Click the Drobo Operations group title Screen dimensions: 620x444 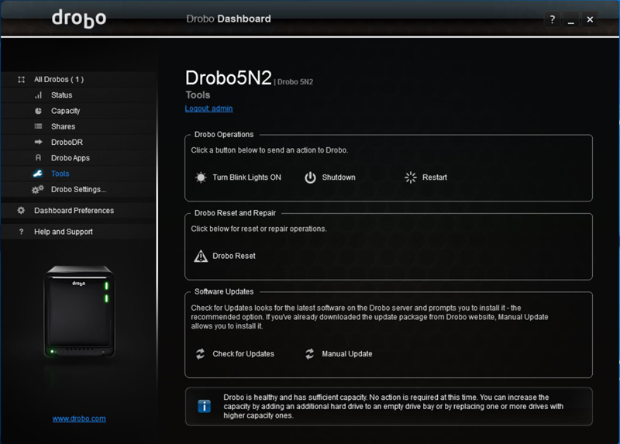coord(224,134)
